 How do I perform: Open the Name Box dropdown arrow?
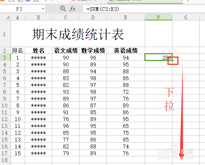pos(43,9)
